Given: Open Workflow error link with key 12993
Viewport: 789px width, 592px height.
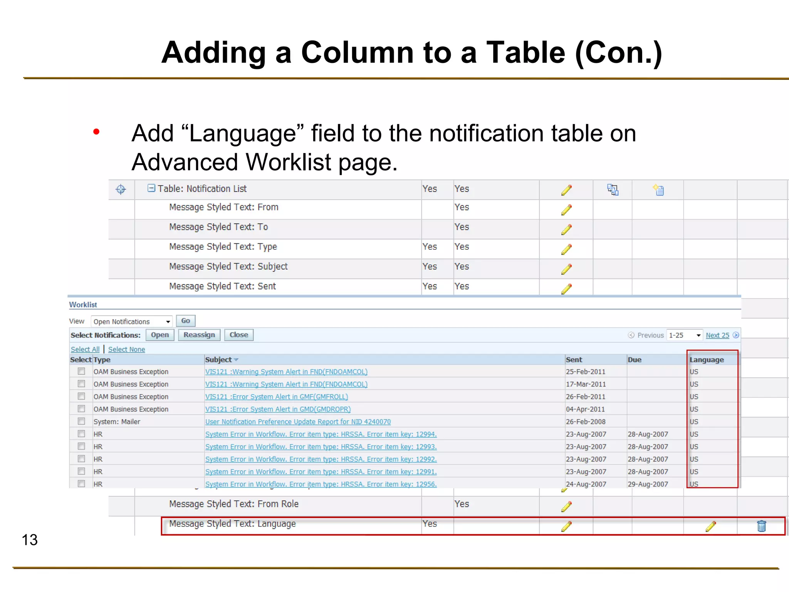Looking at the screenshot, I should tap(321, 447).
